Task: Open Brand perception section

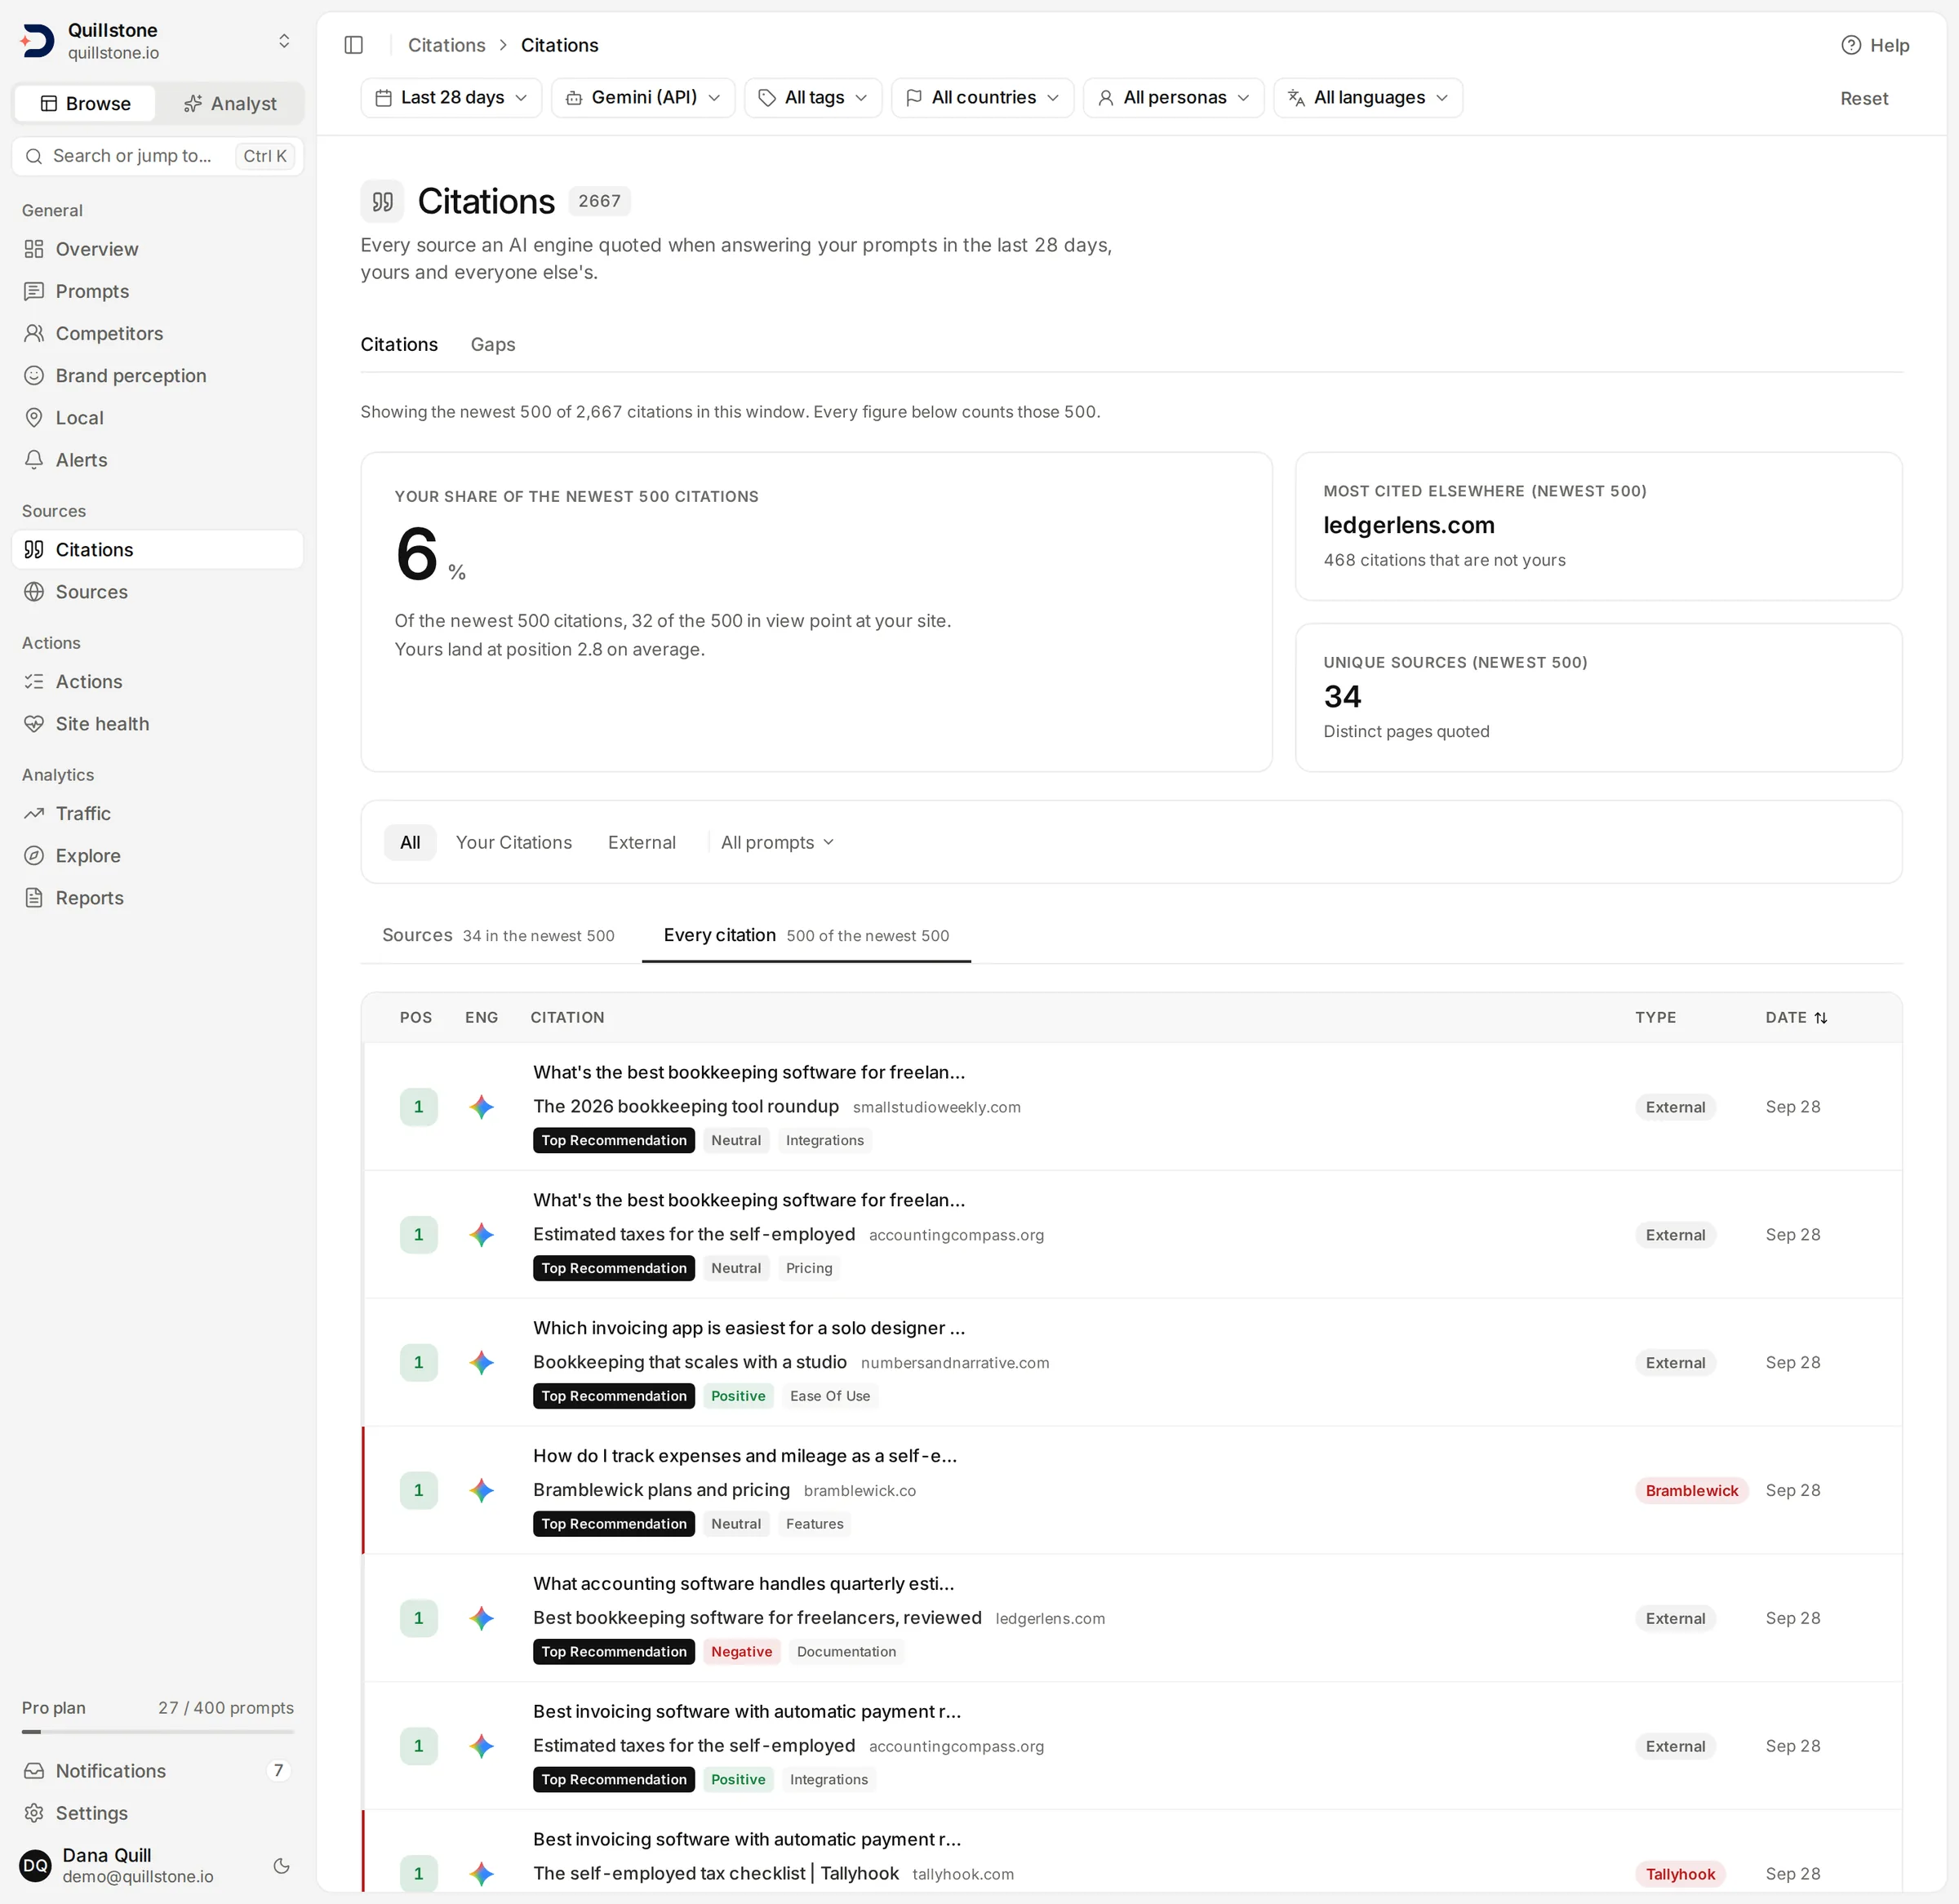Action: pyautogui.click(x=157, y=375)
